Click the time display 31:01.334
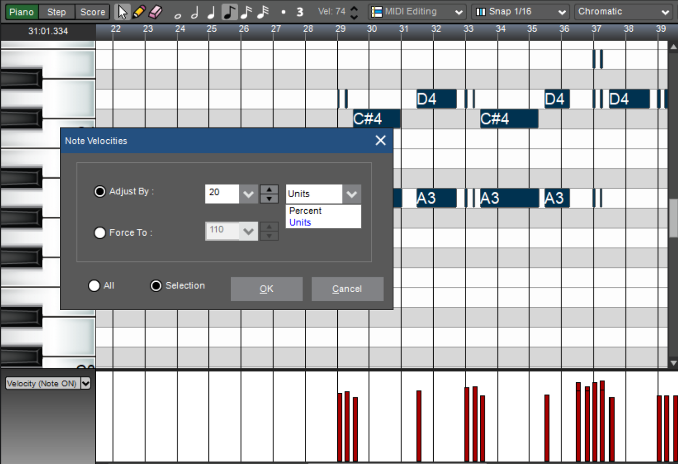This screenshot has height=464, width=678. (x=48, y=31)
